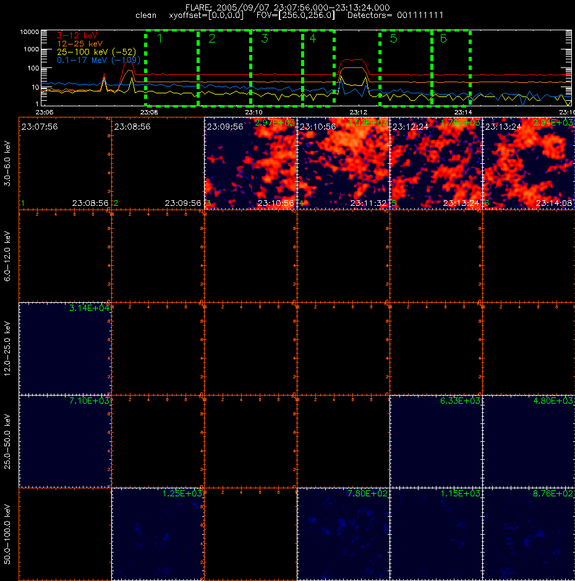575x581 pixels.
Task: Click the '23:14' time axis label
Action: tap(463, 112)
